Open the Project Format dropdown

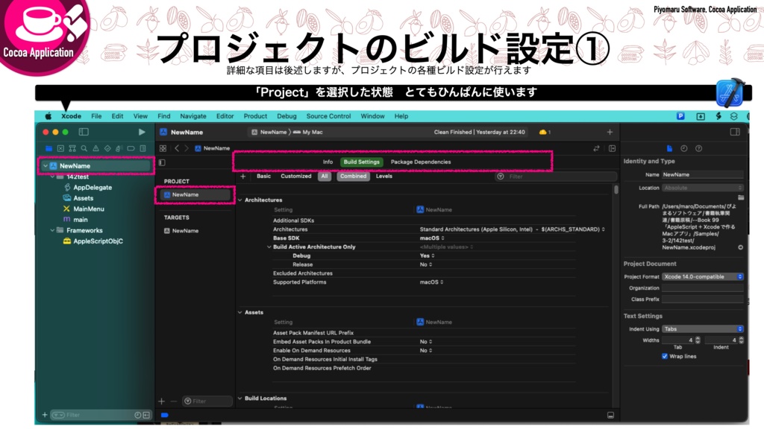tap(703, 276)
